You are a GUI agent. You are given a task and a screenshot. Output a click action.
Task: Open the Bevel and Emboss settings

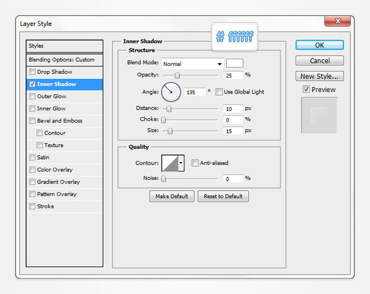coord(59,121)
